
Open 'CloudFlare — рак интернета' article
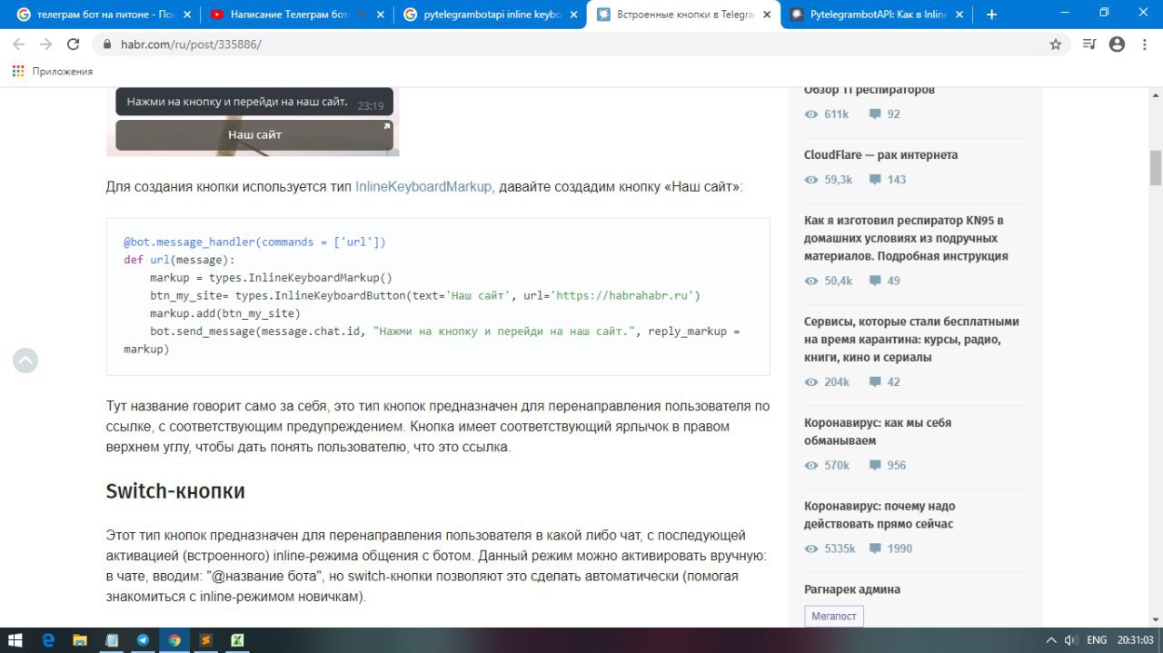pyautogui.click(x=880, y=154)
